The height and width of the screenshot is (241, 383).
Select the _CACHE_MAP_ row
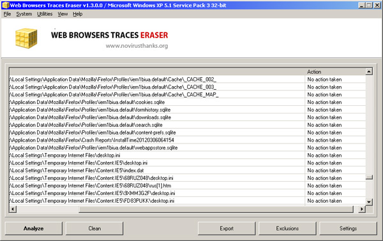coord(187,94)
